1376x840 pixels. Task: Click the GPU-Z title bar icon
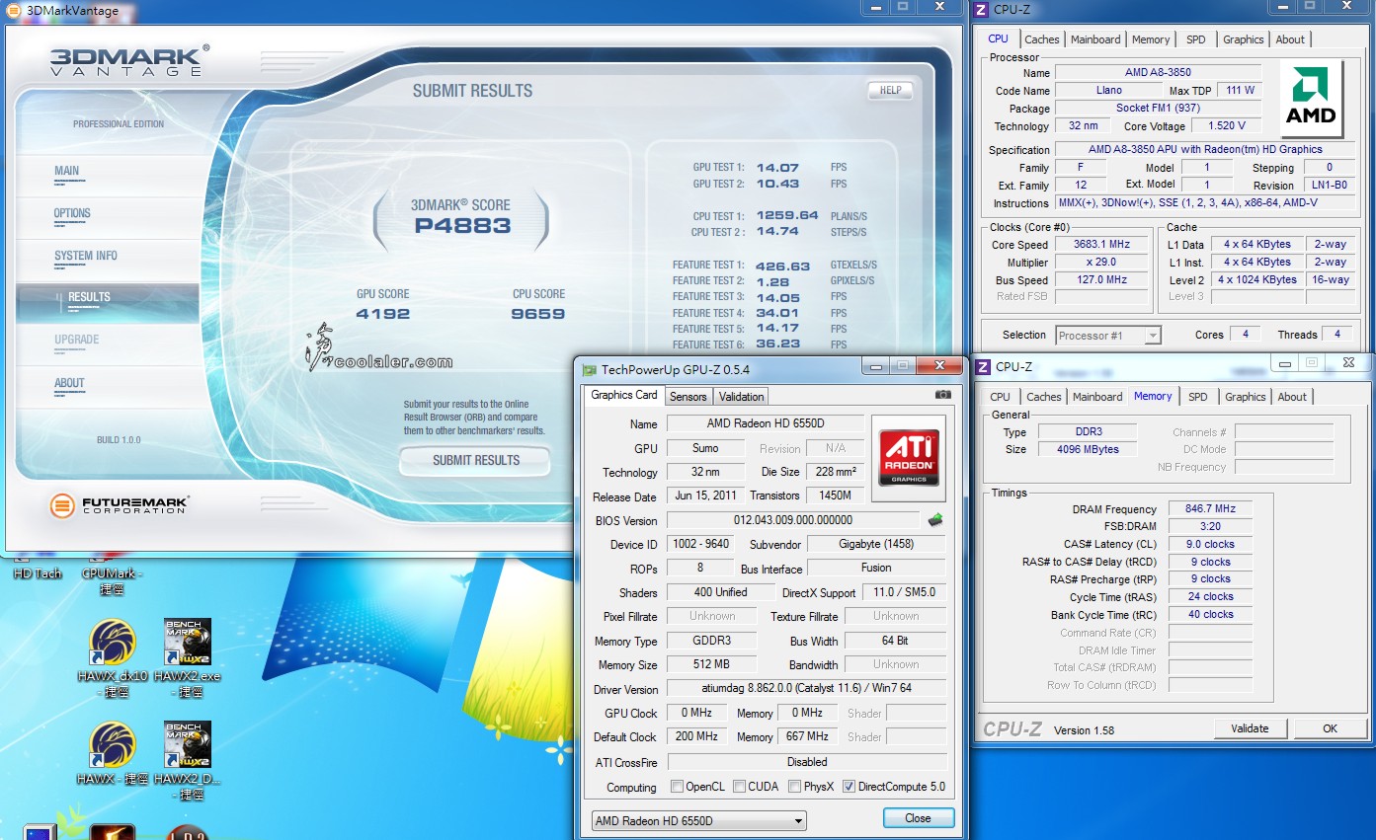(x=590, y=369)
